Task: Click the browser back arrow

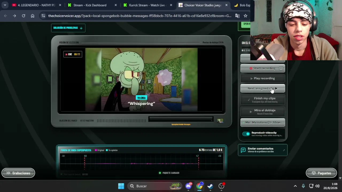Action: pyautogui.click(x=6, y=16)
